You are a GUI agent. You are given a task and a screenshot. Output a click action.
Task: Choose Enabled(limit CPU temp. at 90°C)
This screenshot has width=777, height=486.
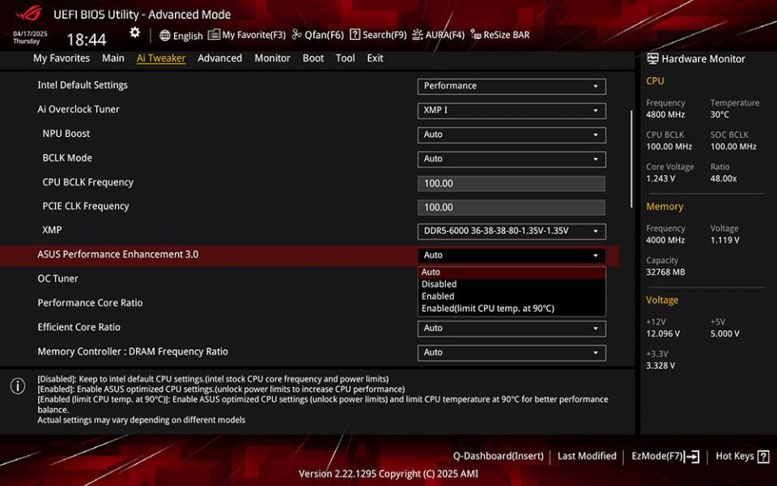(x=512, y=309)
